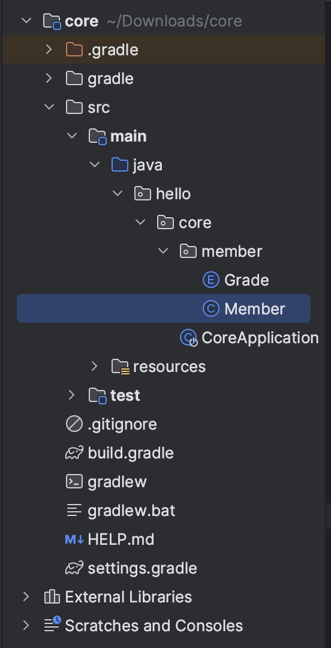The width and height of the screenshot is (331, 648).
Task: Expand the test module folder
Action: (x=71, y=395)
